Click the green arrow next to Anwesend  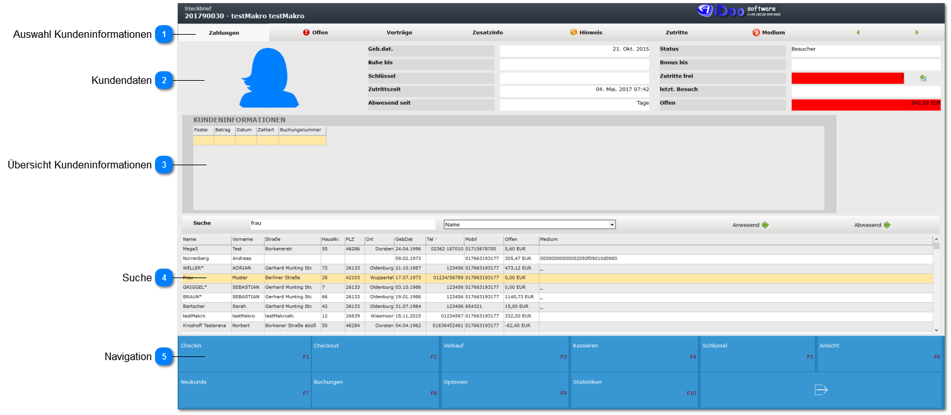pos(765,225)
